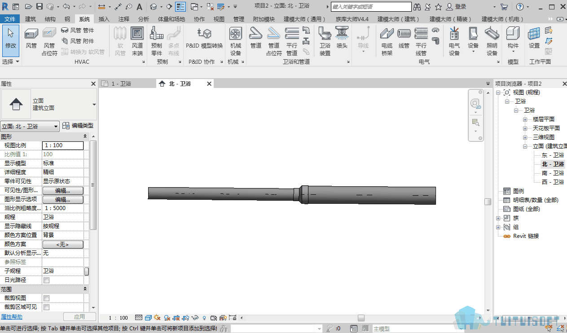Open the 文件 file menu

tap(10, 19)
